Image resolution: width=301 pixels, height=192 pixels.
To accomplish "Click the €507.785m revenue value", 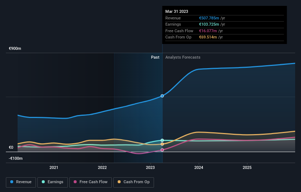I will [209, 18].
